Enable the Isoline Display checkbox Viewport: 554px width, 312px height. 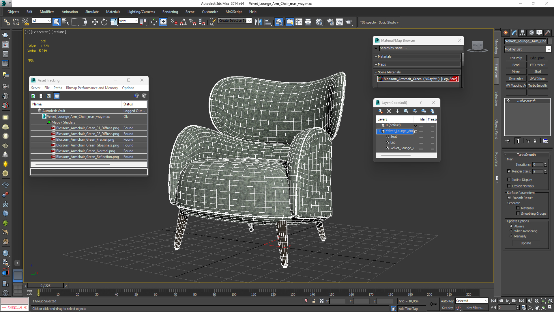[x=509, y=180]
